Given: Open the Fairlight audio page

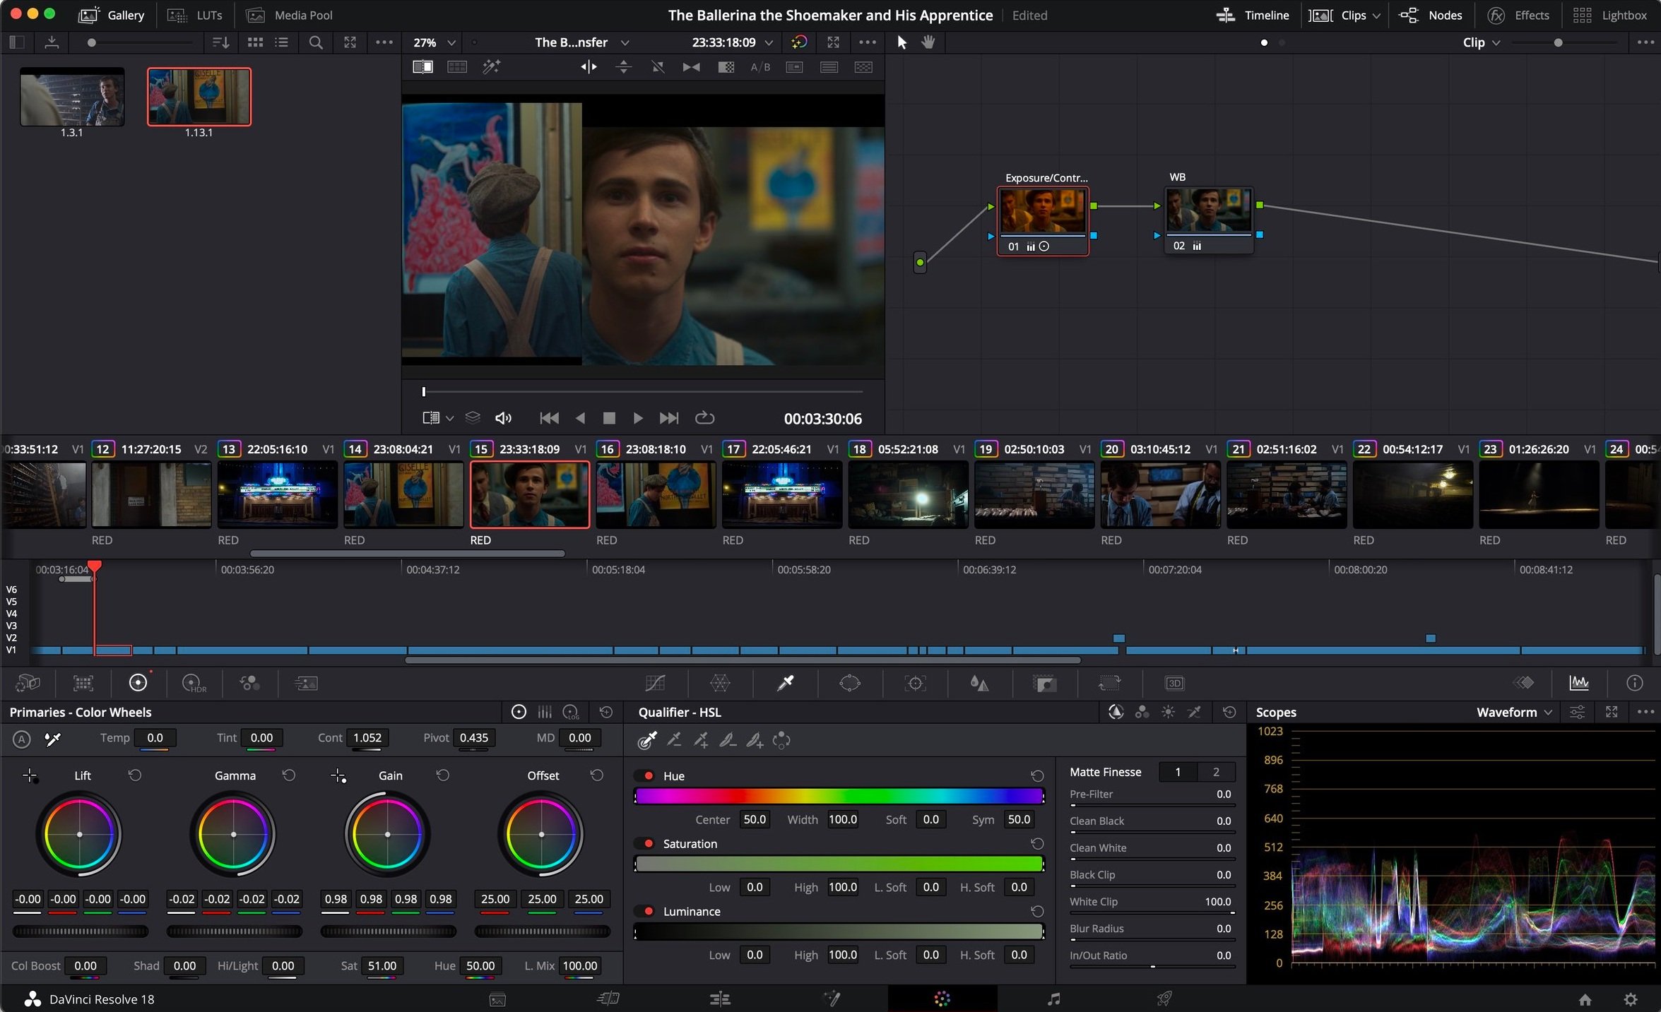Looking at the screenshot, I should point(1053,999).
